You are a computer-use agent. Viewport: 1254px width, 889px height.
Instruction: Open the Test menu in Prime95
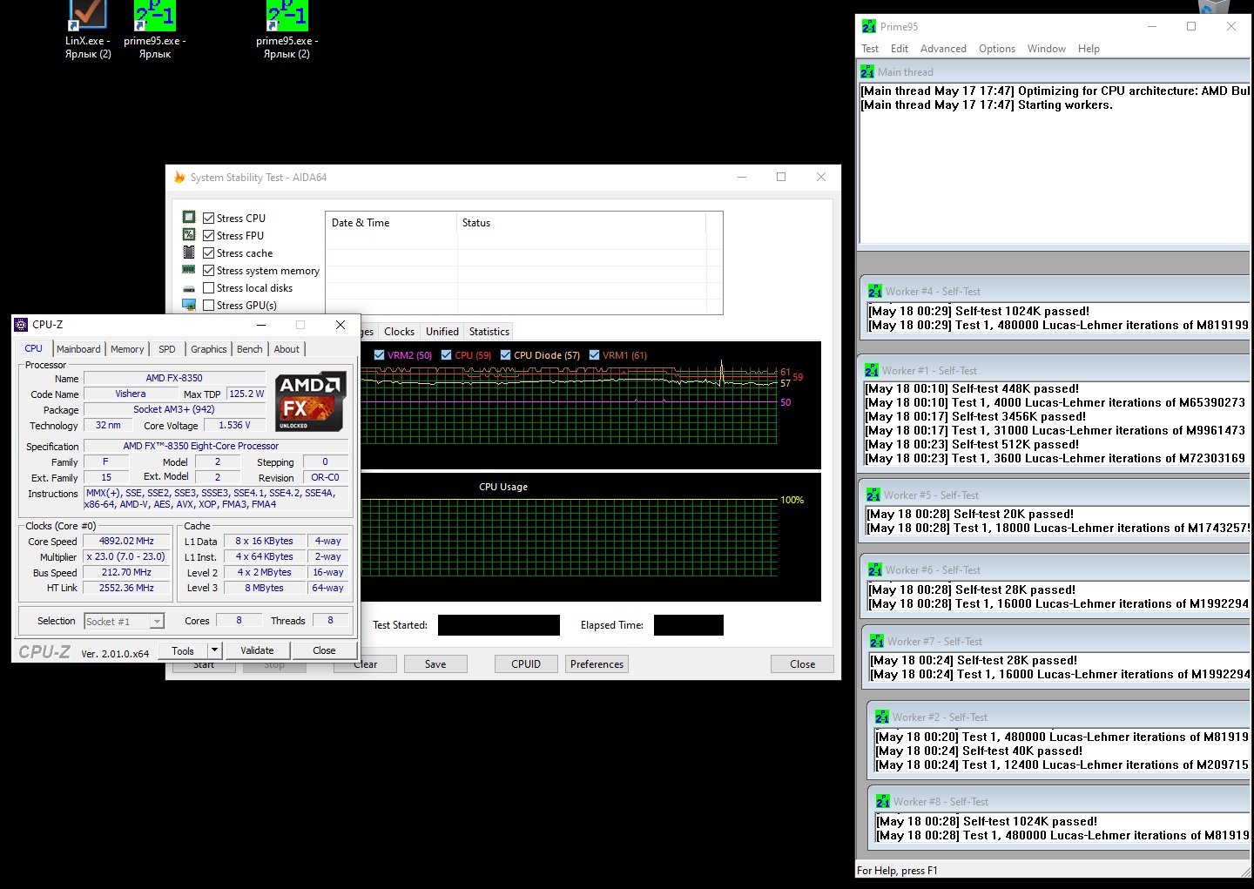tap(870, 49)
